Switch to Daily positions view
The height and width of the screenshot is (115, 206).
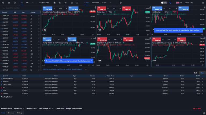[196, 73]
